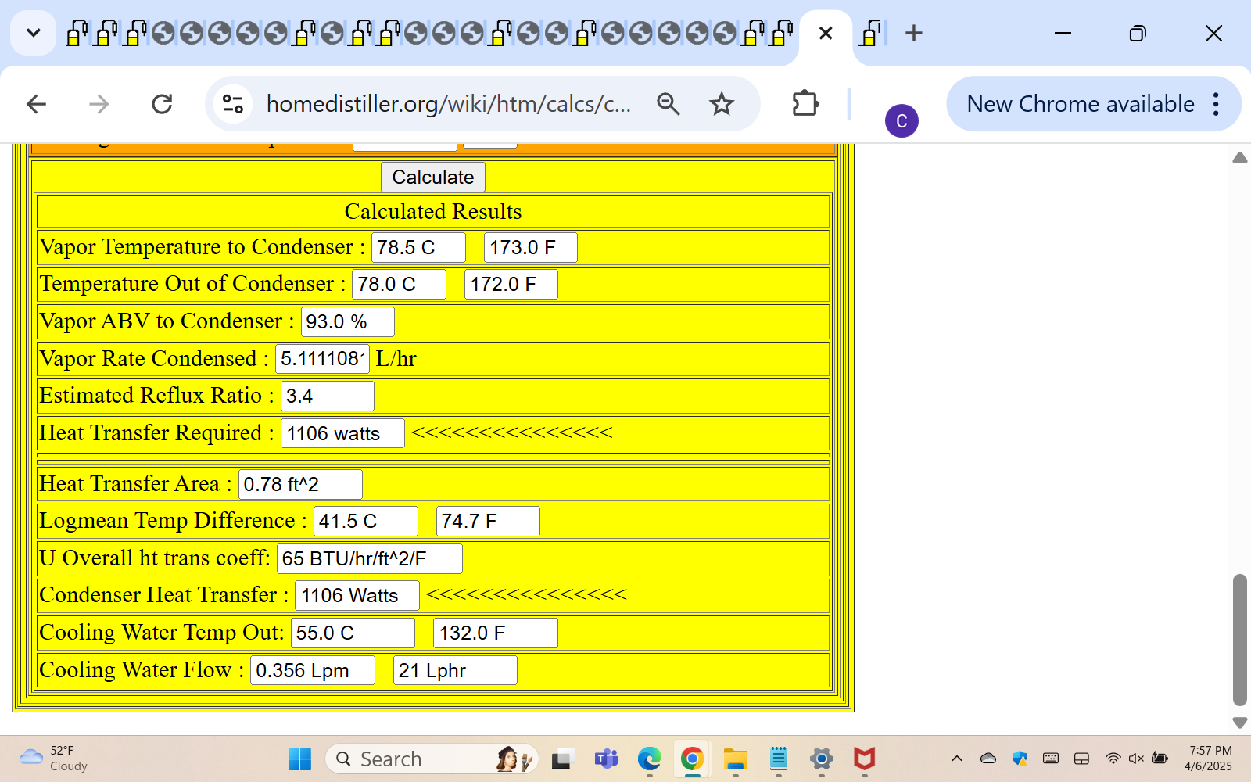The width and height of the screenshot is (1251, 782).
Task: Open OneDrive cloud tray icon
Action: tap(988, 759)
